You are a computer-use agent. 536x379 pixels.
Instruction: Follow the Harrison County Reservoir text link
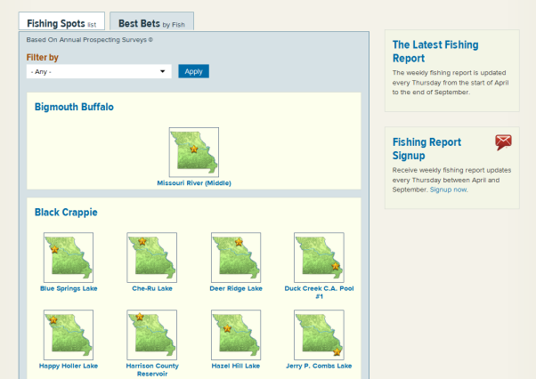tap(152, 370)
